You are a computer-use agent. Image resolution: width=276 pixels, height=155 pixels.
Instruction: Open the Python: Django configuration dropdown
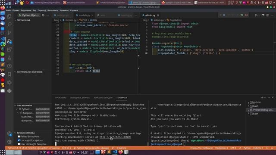coord(31,15)
